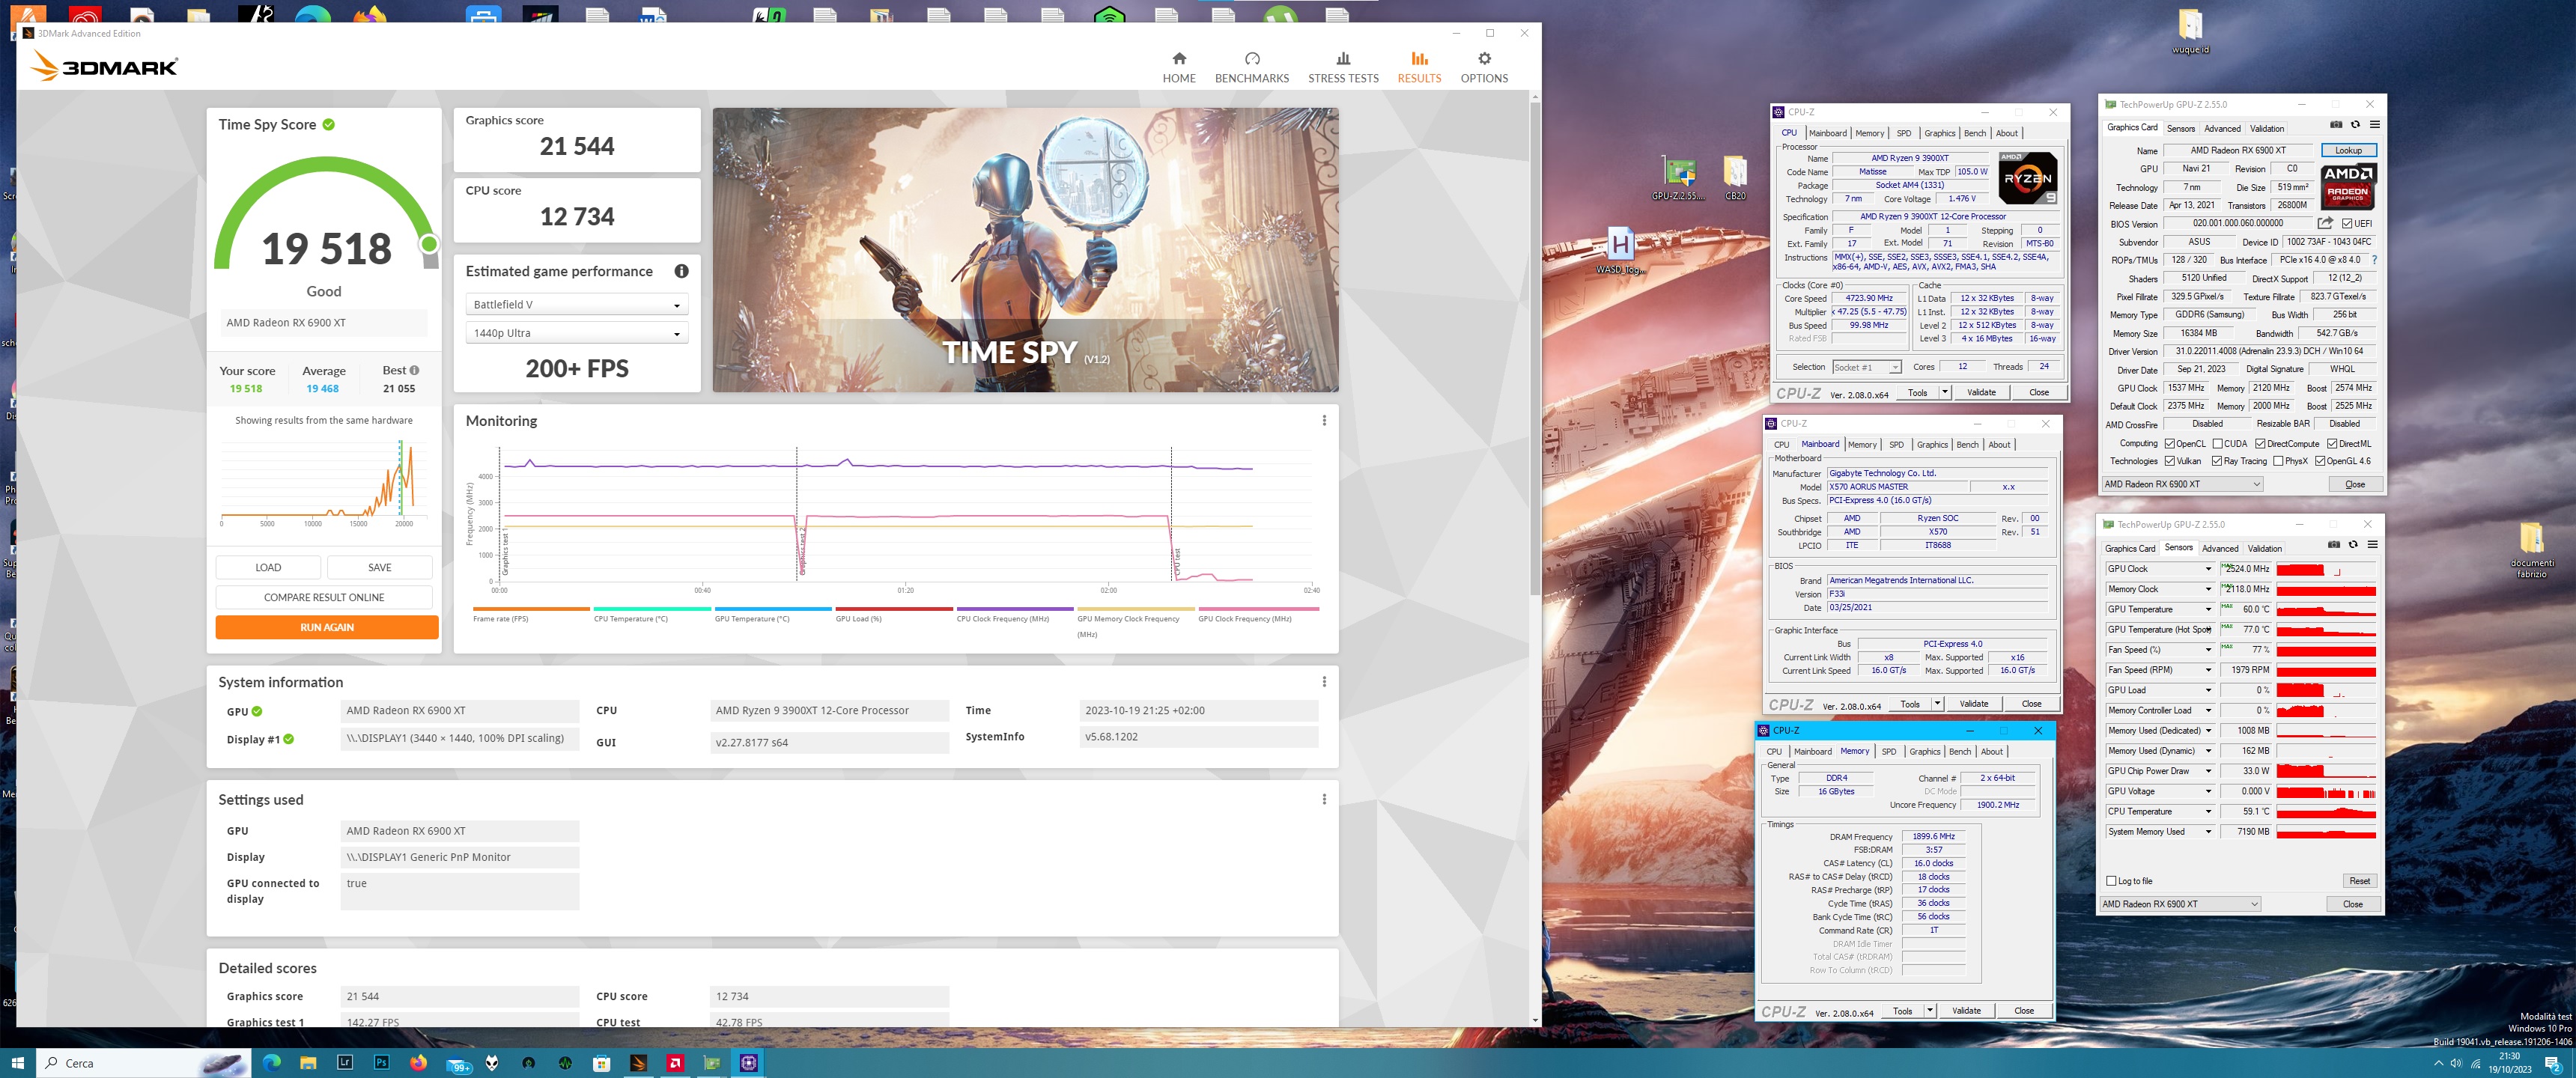Screen dimensions: 2576x1078
Task: Open CPU-Z icon in the taskbar
Action: [x=748, y=1062]
